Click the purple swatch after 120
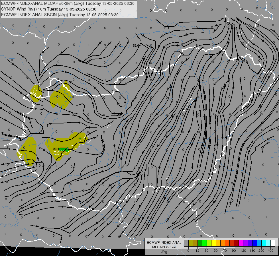 tap(246, 243)
